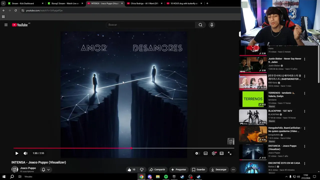Image resolution: width=320 pixels, height=180 pixels.
Task: Open options for Justin Bieber video
Action: click(304, 59)
